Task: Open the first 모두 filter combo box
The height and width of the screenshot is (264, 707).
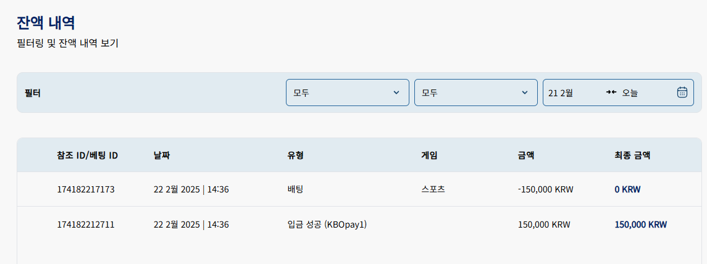Action: click(348, 93)
